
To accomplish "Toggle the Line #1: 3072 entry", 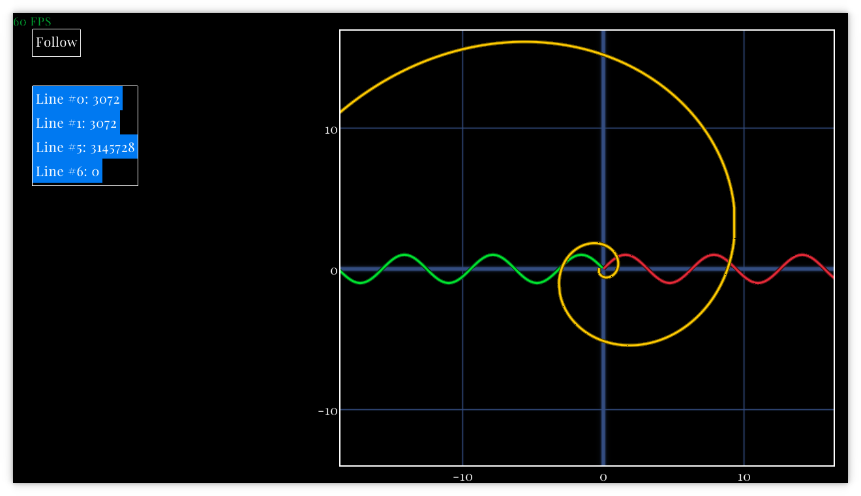I will [x=76, y=123].
